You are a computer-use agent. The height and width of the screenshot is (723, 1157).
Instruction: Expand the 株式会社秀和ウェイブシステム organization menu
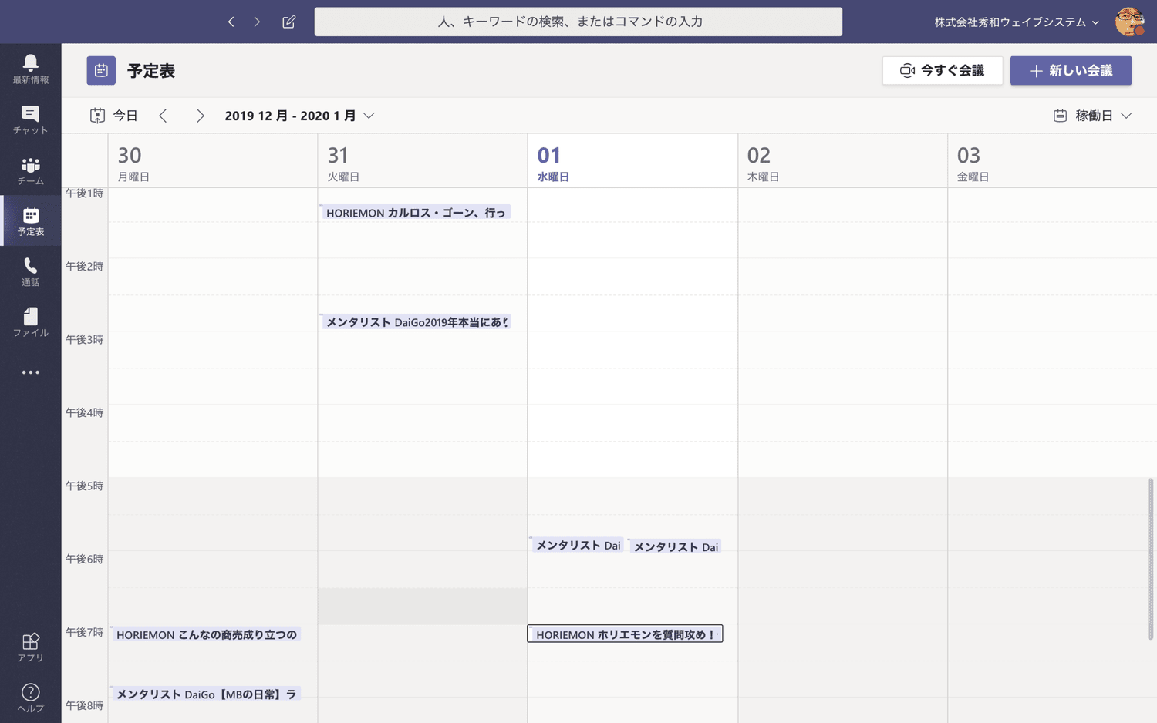(1016, 22)
